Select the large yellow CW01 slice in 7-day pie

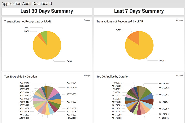pos(140,49)
